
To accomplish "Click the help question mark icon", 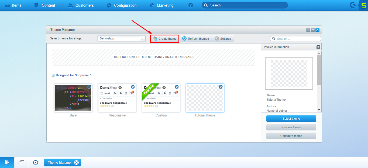I will (191, 5).
